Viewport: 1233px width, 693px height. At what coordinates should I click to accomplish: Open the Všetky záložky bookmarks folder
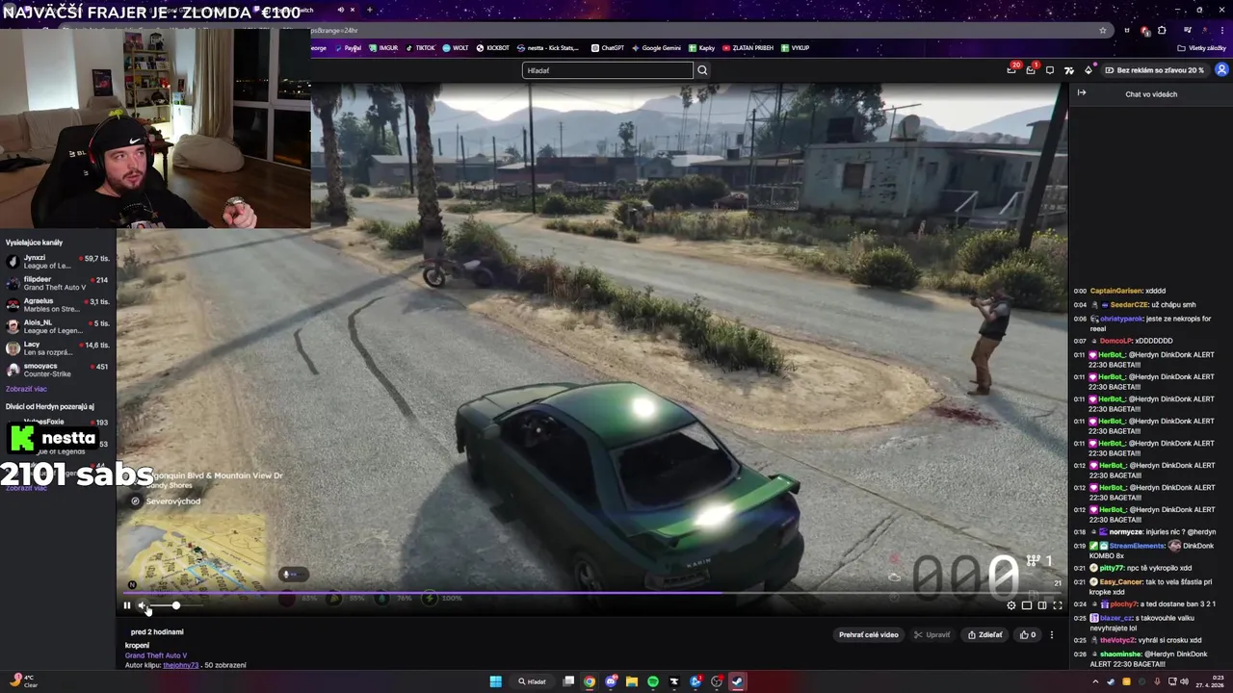pos(1201,47)
